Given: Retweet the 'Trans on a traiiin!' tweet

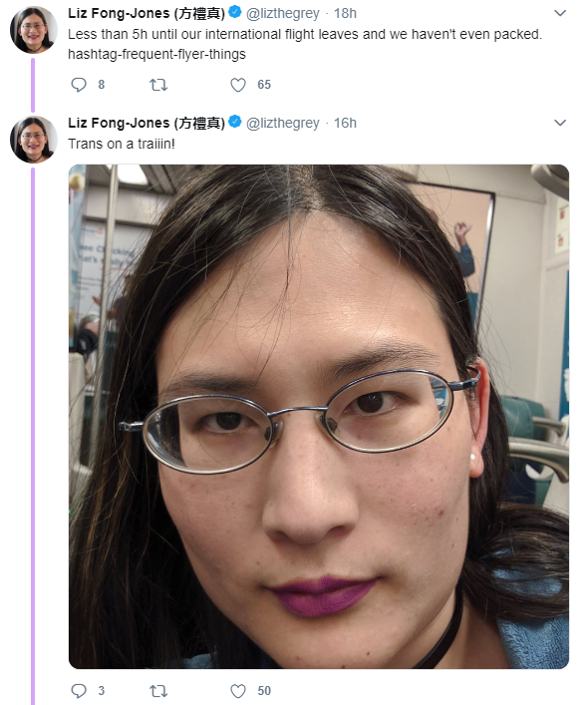Looking at the screenshot, I should coord(158,691).
